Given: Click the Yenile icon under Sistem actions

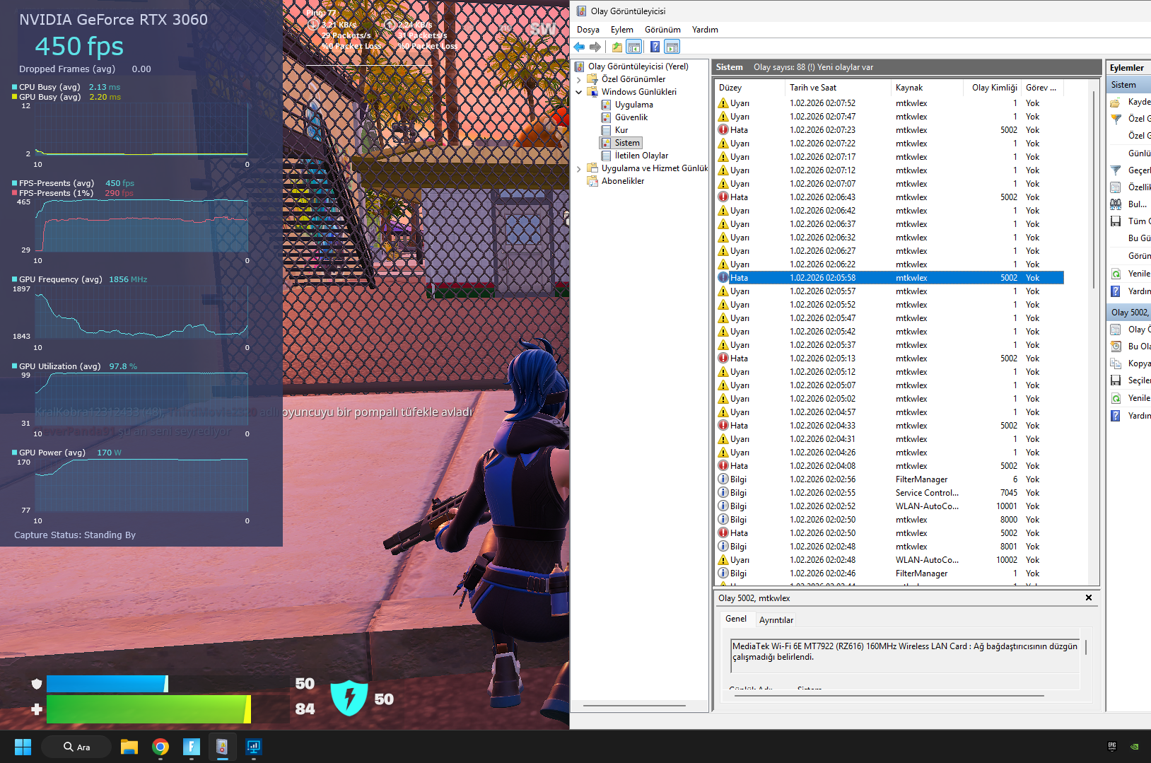Looking at the screenshot, I should [x=1116, y=274].
